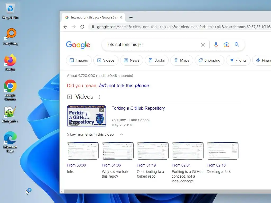
Task: Search by image with camera icon
Action: point(227,45)
